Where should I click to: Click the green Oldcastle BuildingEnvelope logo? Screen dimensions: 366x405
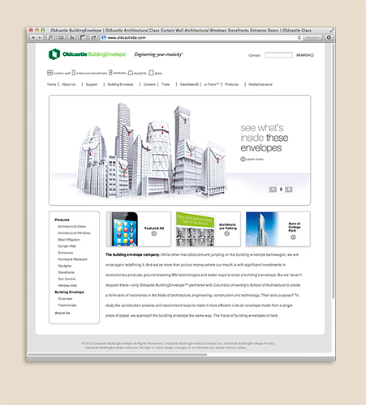(88, 54)
